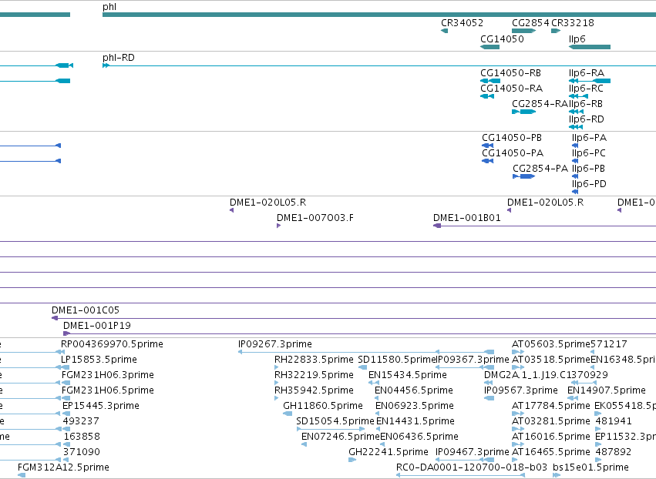The image size is (656, 479).
Task: Click the CG14050 gene label
Action: click(502, 39)
